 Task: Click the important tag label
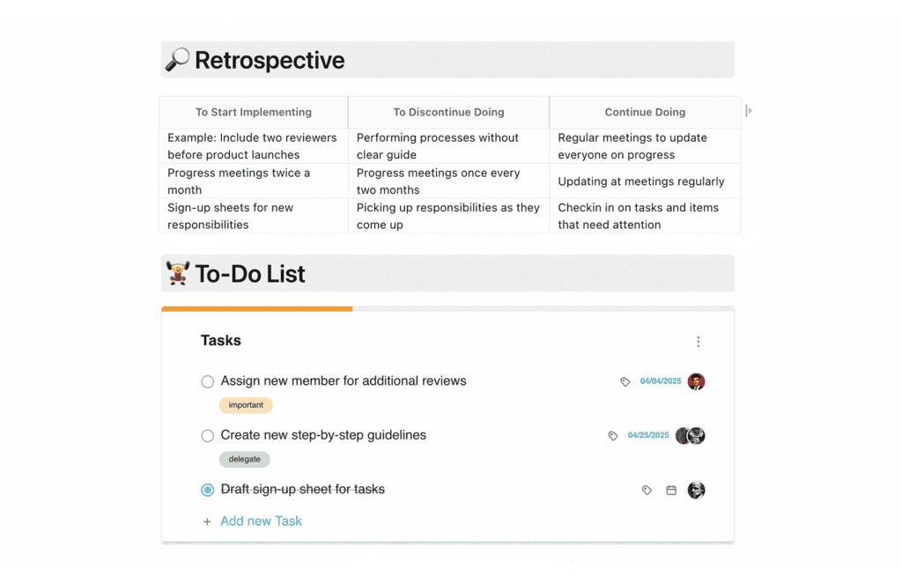(x=246, y=405)
